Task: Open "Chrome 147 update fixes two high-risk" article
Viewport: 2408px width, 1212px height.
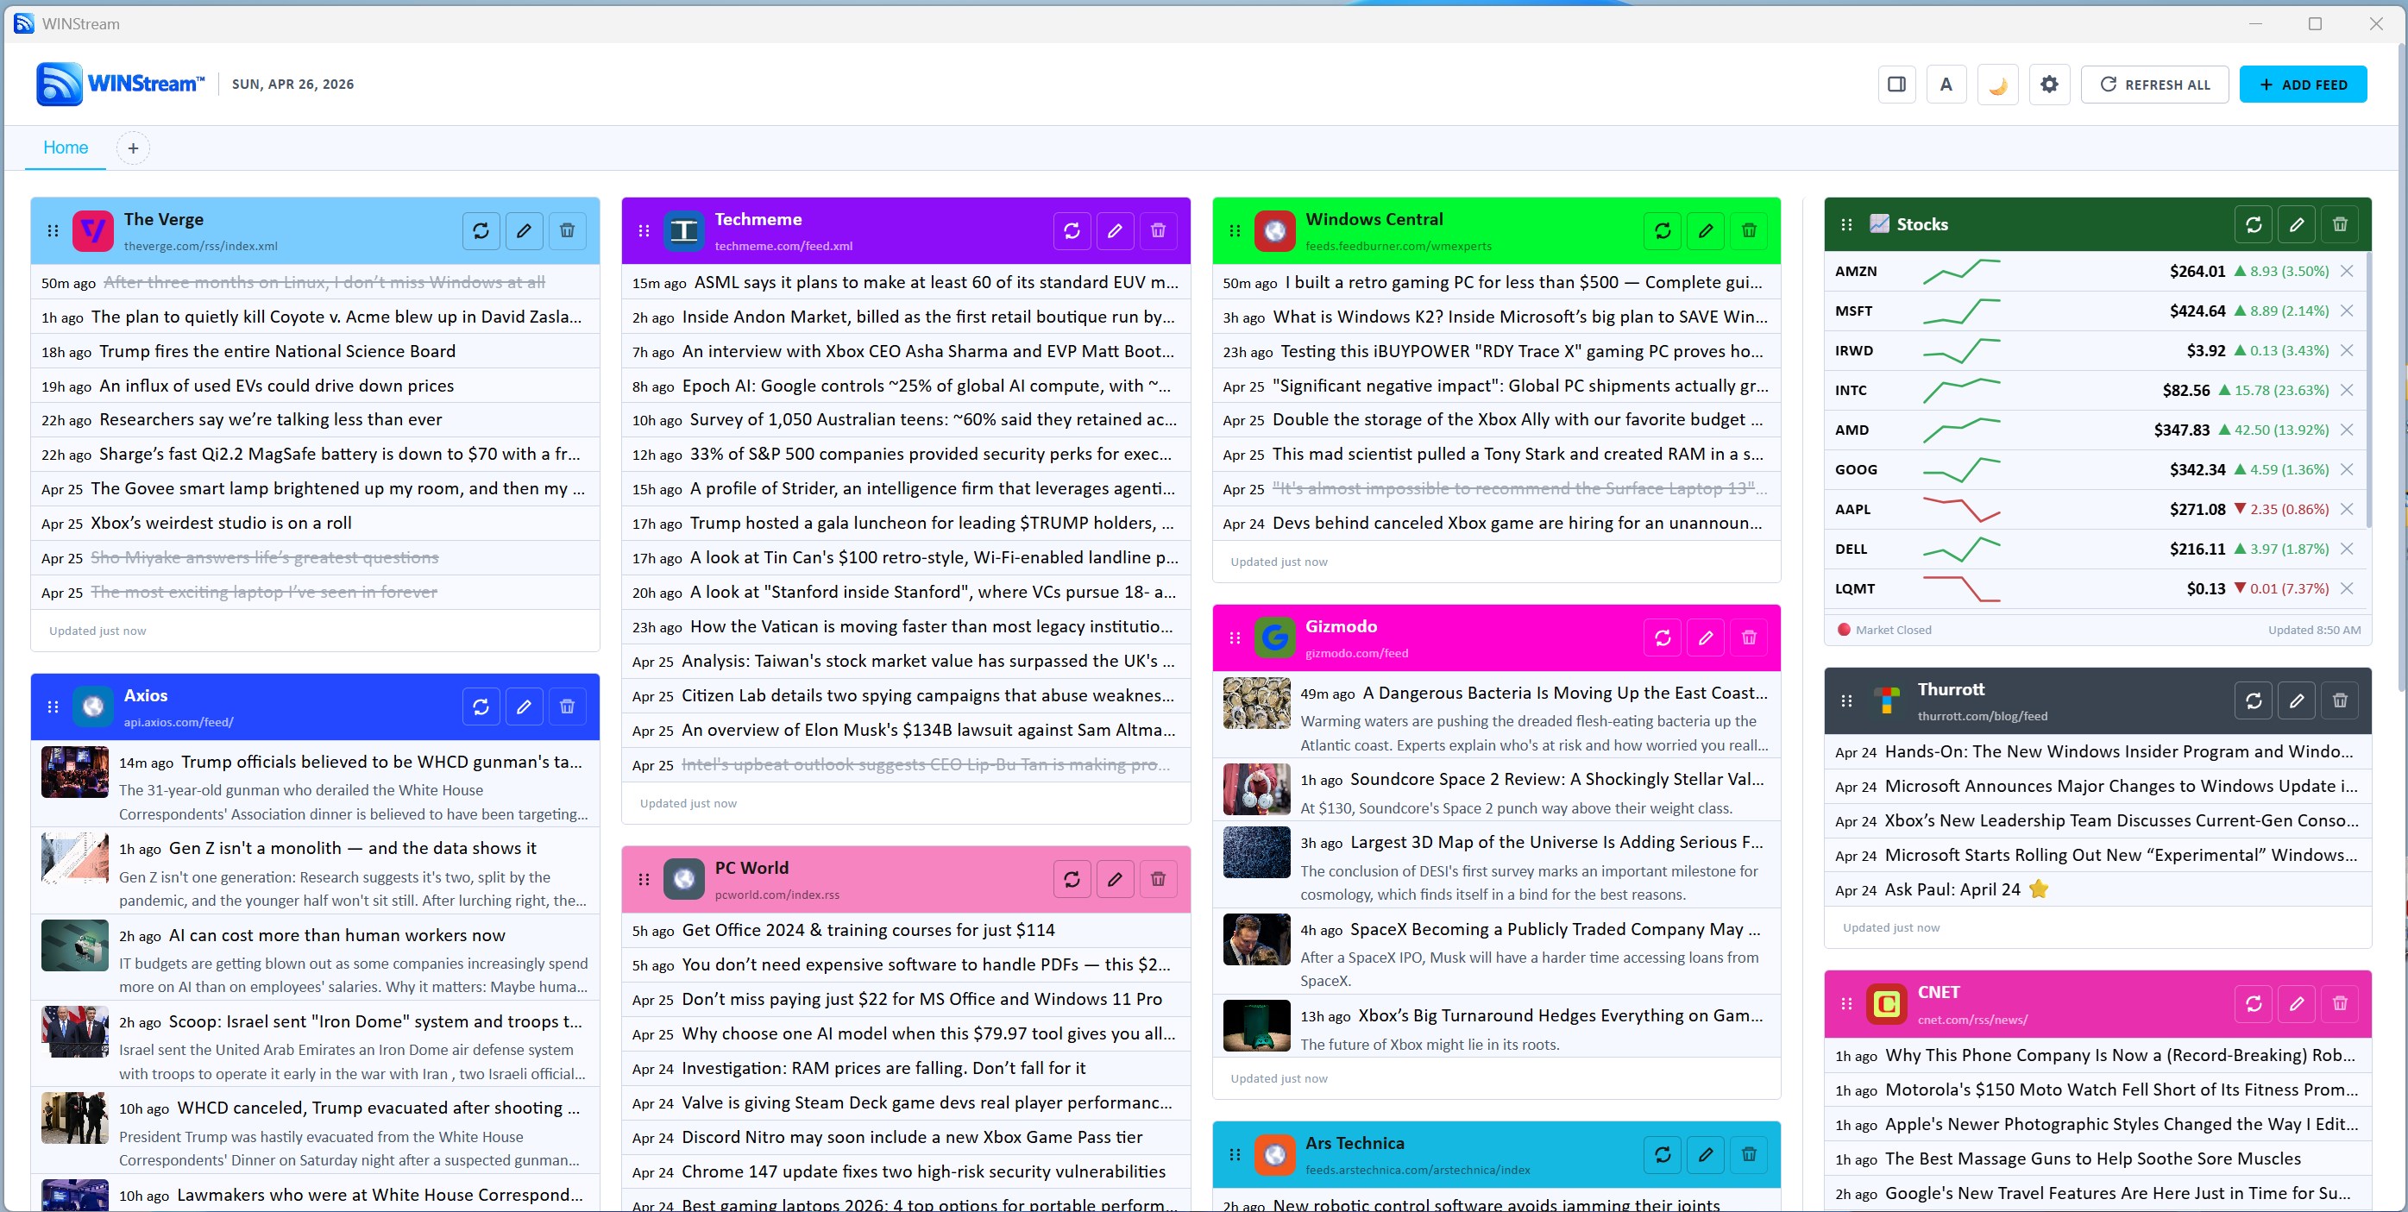Action: point(923,1171)
